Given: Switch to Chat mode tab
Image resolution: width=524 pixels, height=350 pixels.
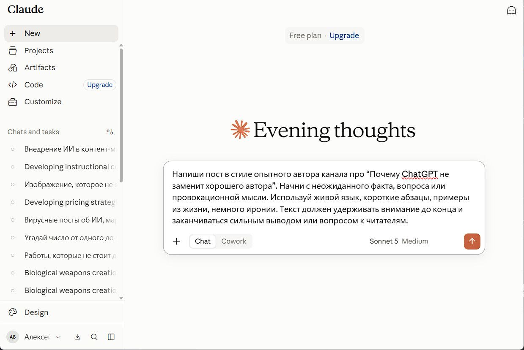Looking at the screenshot, I should (203, 241).
